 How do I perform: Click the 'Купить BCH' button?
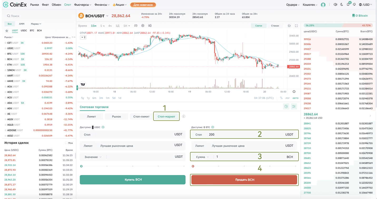[x=133, y=180]
